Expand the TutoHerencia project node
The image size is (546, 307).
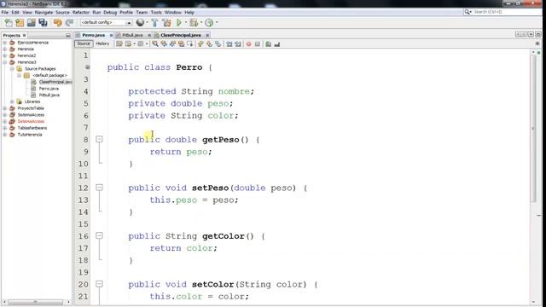[x=5, y=135]
